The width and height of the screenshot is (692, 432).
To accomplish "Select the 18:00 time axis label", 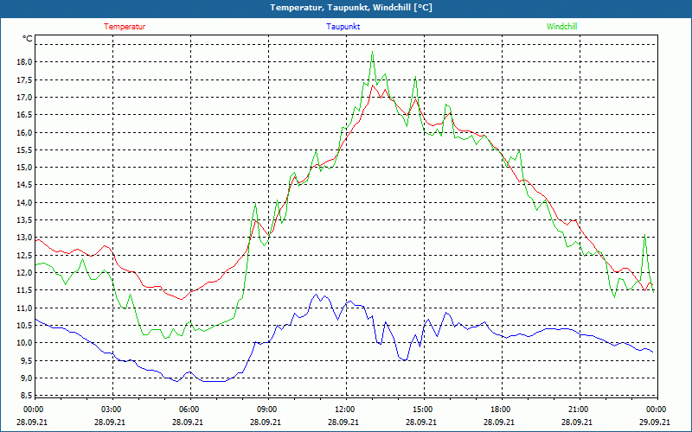I will click(x=501, y=410).
